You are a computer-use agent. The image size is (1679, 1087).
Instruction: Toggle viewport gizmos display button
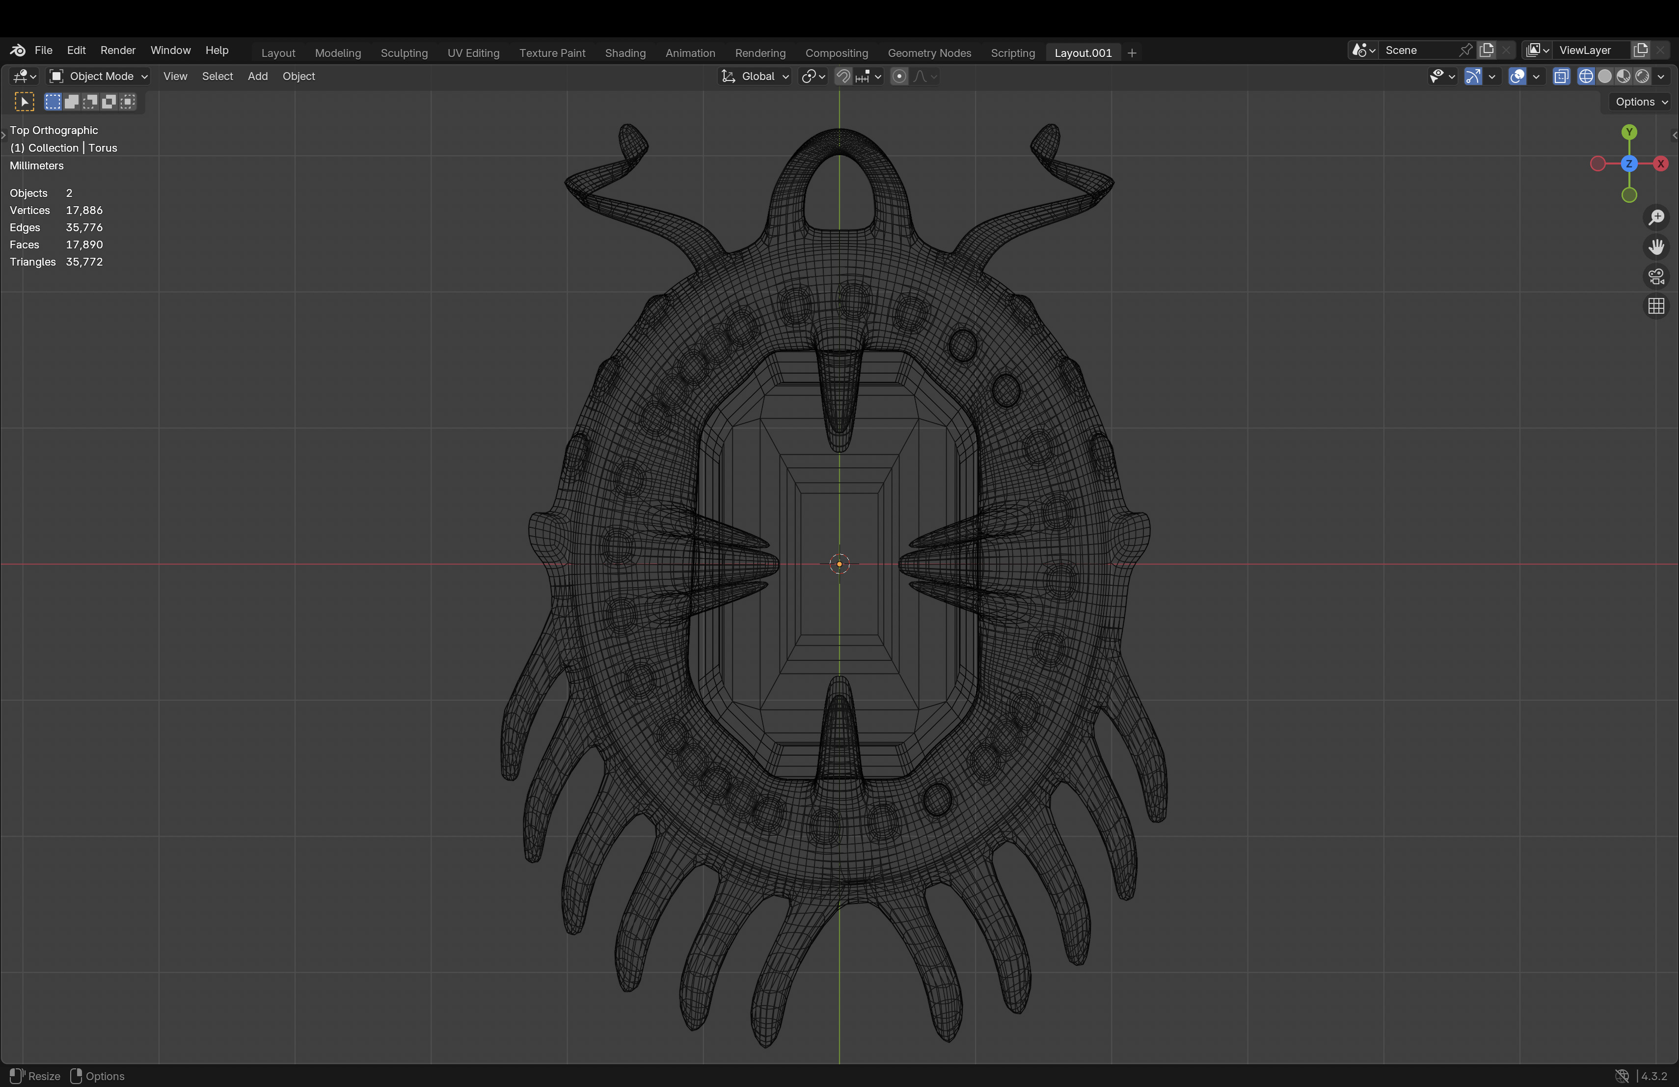pyautogui.click(x=1473, y=76)
